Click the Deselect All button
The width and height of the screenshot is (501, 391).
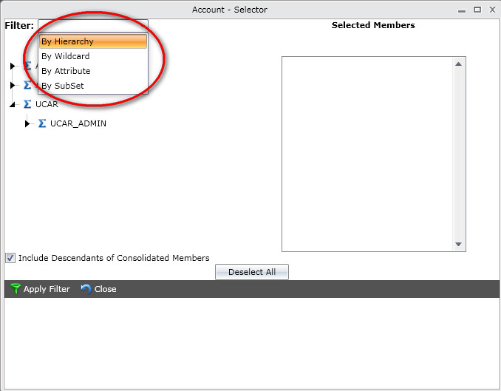252,272
